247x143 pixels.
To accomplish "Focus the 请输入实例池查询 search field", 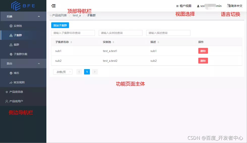I will coord(121,33).
